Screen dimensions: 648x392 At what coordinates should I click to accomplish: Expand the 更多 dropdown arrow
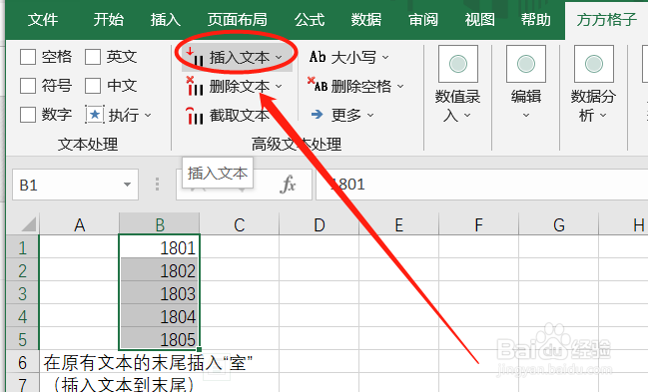click(x=370, y=116)
